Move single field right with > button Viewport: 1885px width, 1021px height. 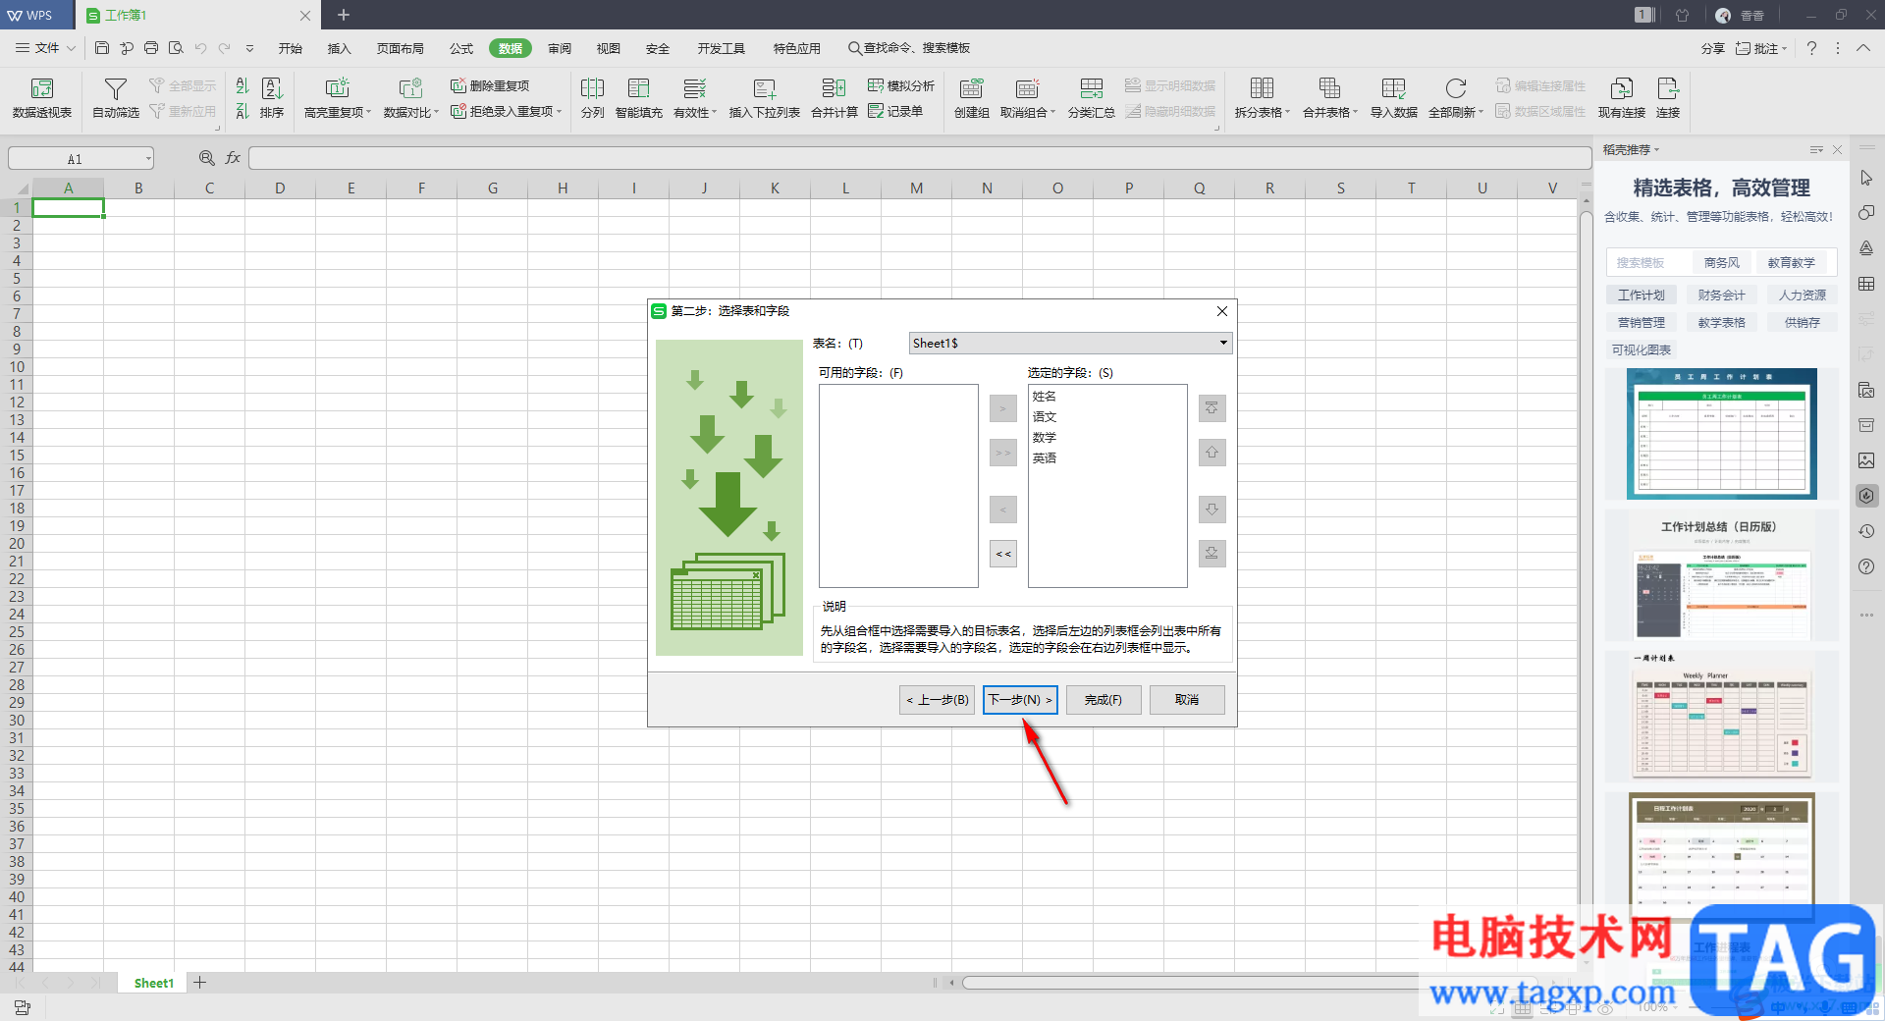(x=1002, y=408)
